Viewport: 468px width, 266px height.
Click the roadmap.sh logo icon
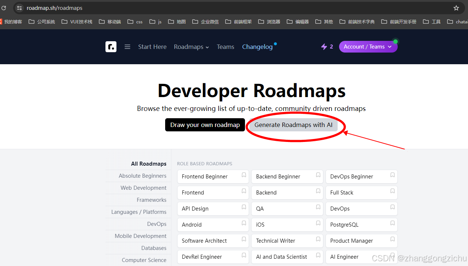(x=111, y=47)
